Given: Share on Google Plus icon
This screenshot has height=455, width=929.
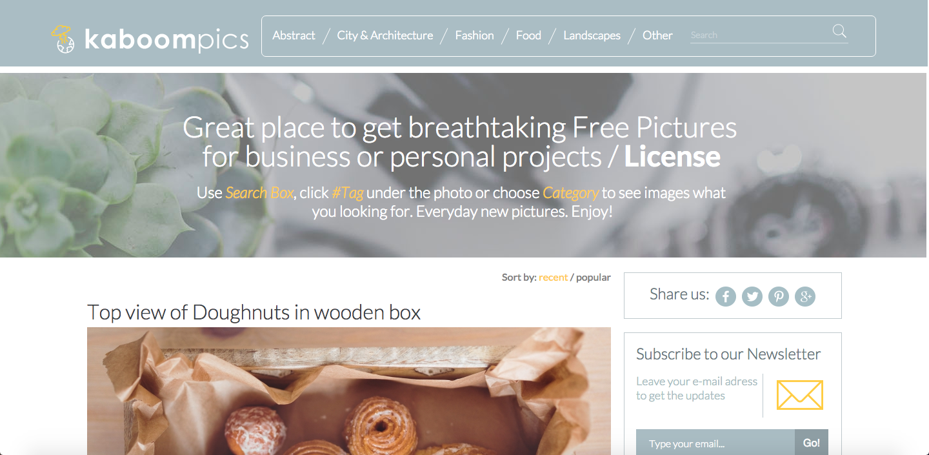Looking at the screenshot, I should [805, 296].
